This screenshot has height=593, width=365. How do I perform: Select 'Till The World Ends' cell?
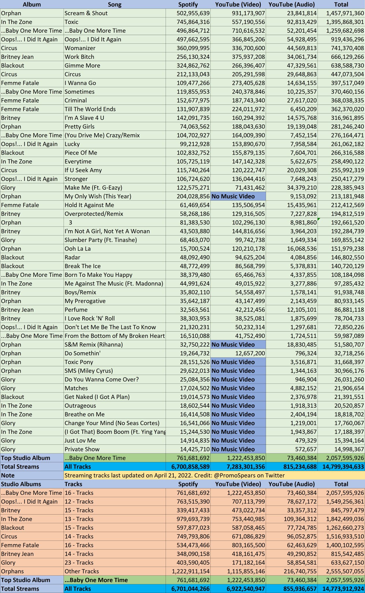coord(115,109)
